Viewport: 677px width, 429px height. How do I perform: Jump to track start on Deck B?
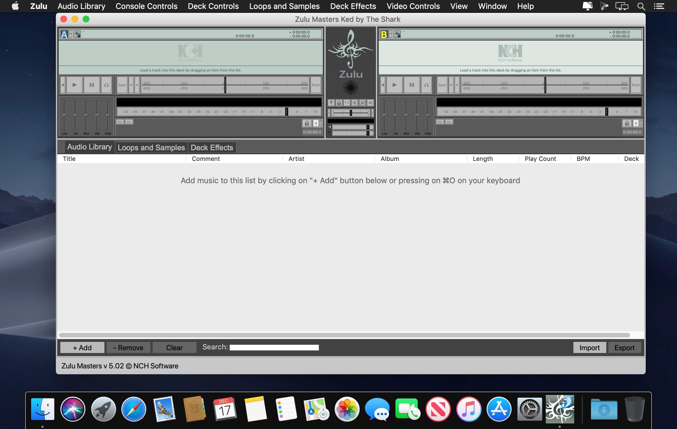pyautogui.click(x=383, y=85)
